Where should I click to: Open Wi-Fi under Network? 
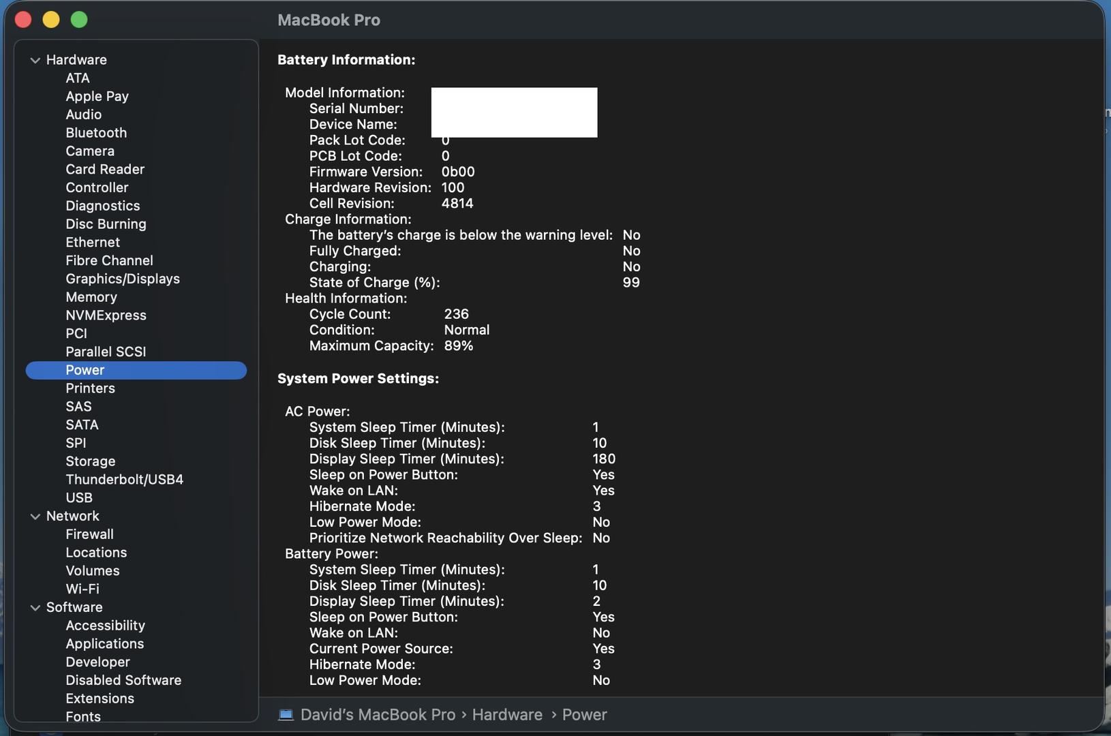coord(82,589)
